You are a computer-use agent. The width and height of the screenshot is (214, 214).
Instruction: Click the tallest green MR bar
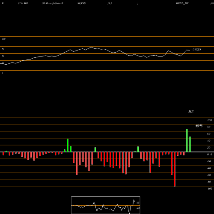click(x=187, y=140)
